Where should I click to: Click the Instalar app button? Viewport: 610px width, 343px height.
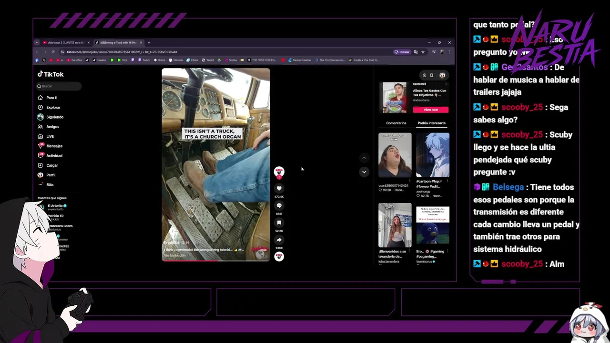402,51
